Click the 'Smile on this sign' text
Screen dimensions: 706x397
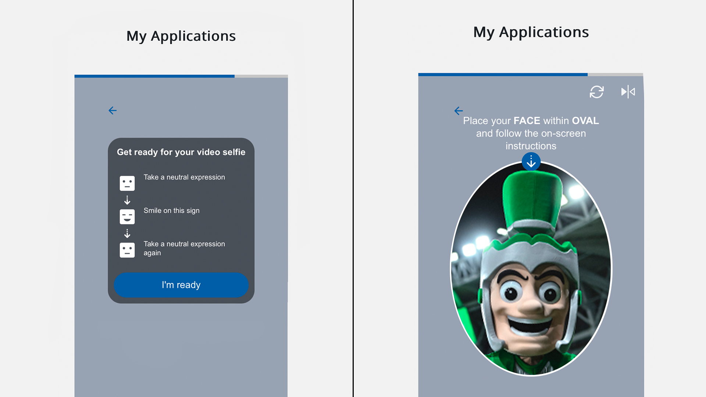coord(171,211)
